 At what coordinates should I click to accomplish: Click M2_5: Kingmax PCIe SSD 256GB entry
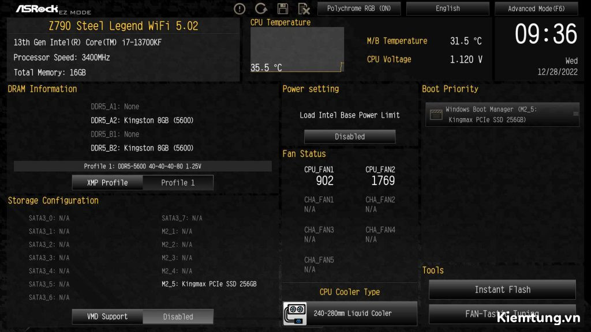(x=209, y=284)
